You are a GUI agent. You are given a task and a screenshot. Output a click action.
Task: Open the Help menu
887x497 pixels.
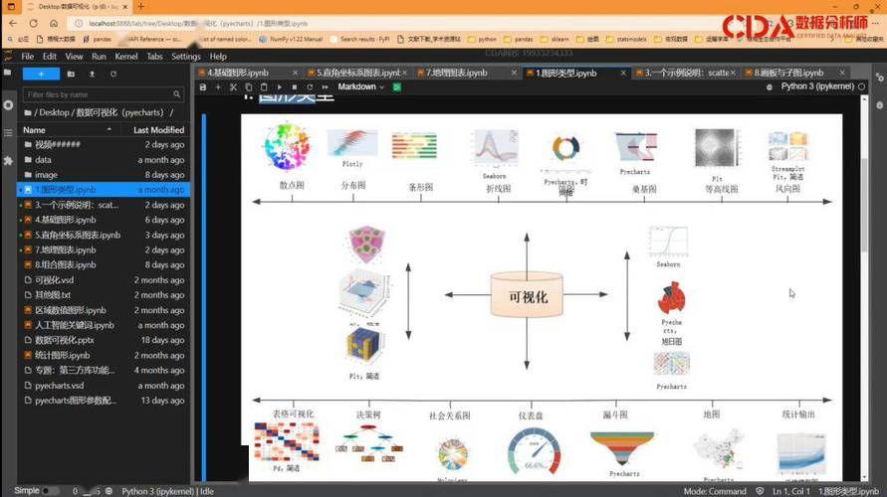pyautogui.click(x=218, y=57)
